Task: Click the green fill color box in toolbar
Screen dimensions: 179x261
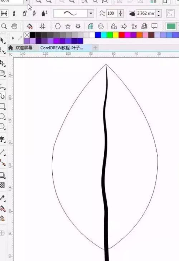Action: [x=171, y=26]
